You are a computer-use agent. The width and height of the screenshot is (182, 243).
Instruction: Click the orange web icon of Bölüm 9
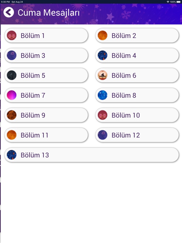tap(12, 115)
